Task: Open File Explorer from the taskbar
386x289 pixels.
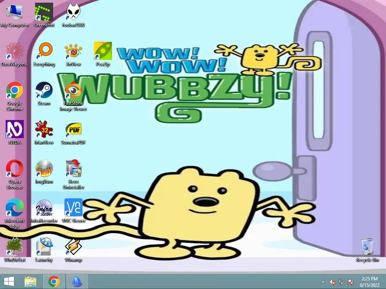Action: coord(31,281)
